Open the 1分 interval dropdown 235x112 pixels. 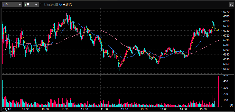12,5
